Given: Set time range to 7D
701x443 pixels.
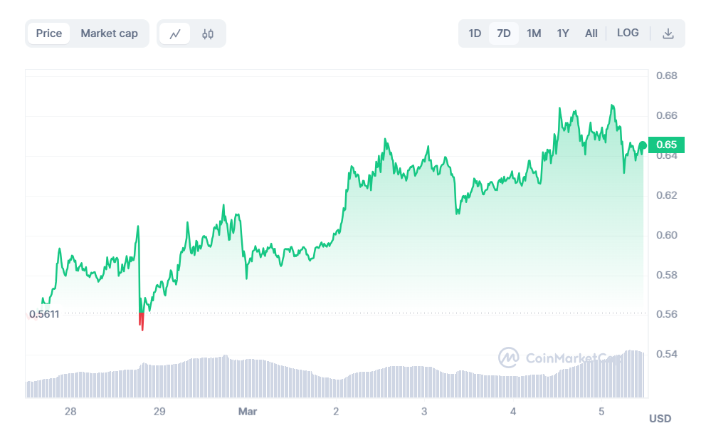Looking at the screenshot, I should [504, 33].
